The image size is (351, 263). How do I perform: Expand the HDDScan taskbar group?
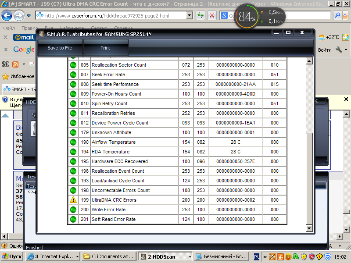click(189, 256)
